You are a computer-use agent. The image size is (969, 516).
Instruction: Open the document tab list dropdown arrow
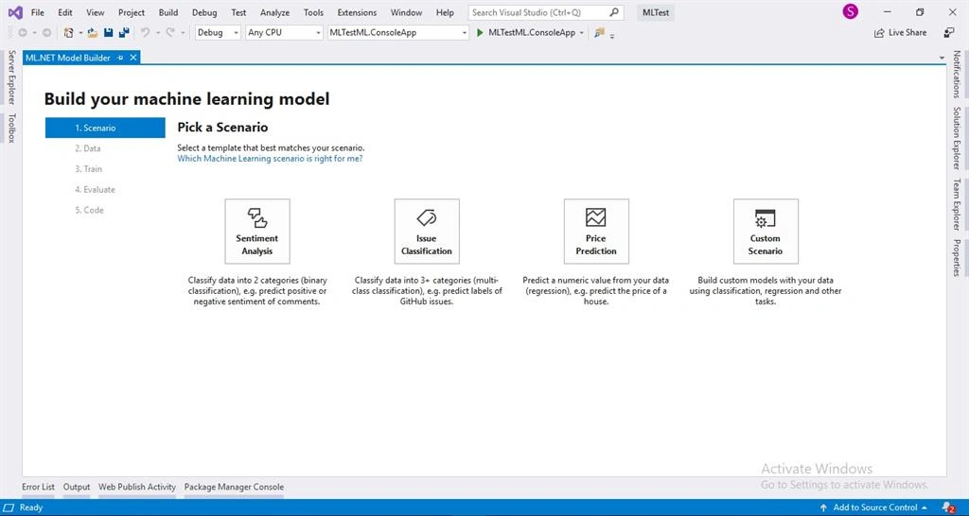(x=942, y=58)
